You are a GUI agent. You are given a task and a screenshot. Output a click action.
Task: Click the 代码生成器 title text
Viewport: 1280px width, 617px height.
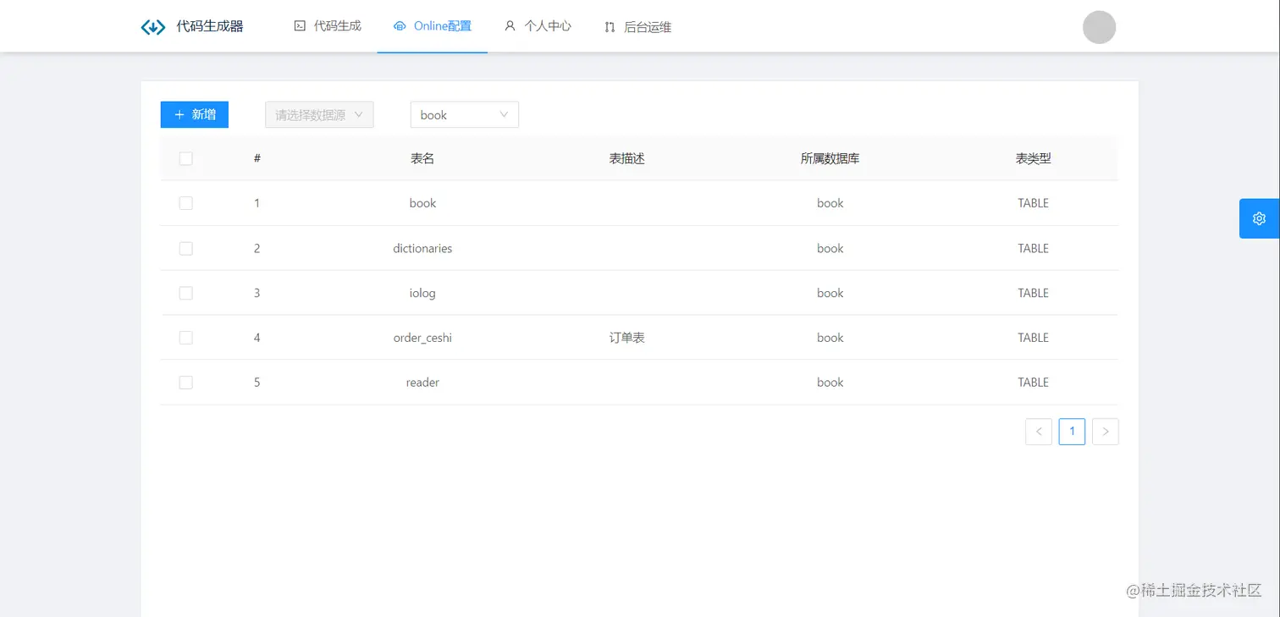pos(210,26)
